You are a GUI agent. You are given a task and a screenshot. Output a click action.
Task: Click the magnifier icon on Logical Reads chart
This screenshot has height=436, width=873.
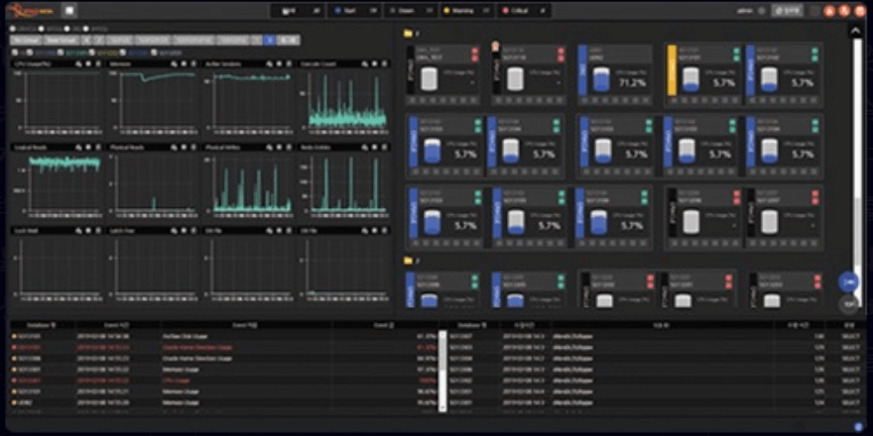pos(79,148)
